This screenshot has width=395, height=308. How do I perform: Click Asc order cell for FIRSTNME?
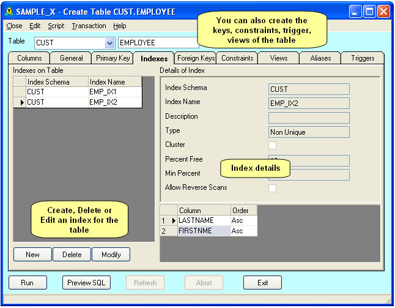tap(244, 231)
